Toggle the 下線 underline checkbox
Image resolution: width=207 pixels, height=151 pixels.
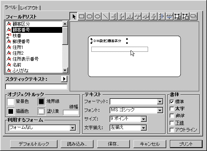click(x=172, y=123)
